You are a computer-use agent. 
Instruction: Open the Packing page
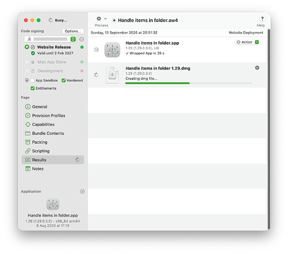point(53,142)
